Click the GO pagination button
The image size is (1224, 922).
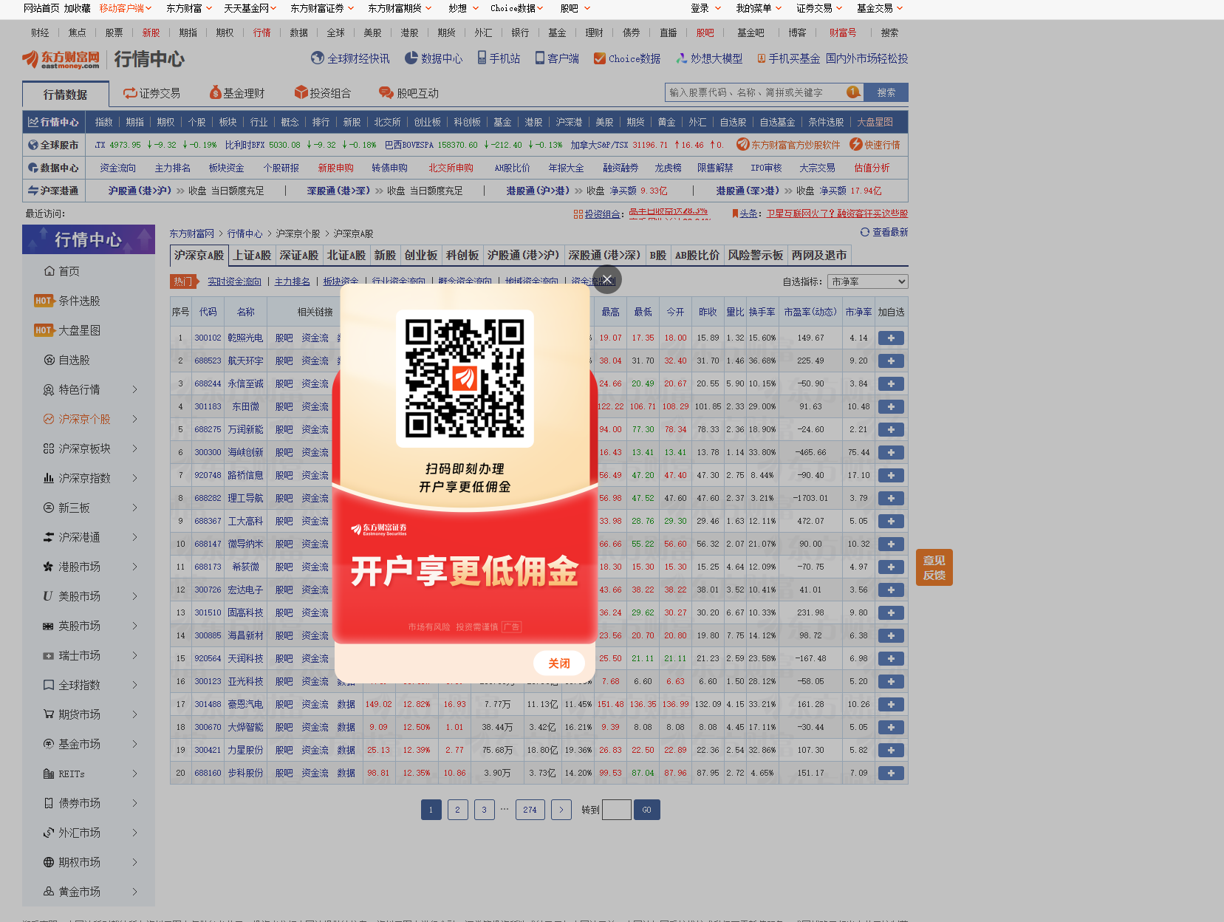646,810
